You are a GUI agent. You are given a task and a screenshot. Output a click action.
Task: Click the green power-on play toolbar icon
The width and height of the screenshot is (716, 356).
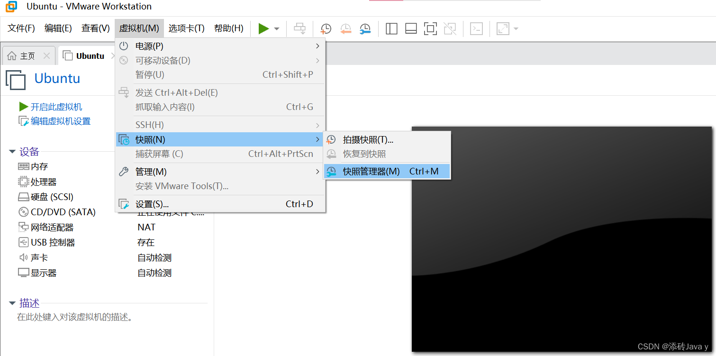click(263, 28)
